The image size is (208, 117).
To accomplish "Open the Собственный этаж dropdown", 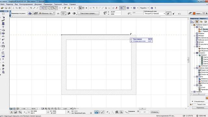I will click(x=154, y=14).
